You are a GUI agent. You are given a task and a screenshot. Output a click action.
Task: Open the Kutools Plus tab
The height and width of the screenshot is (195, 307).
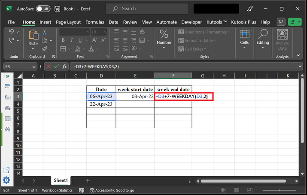click(243, 22)
